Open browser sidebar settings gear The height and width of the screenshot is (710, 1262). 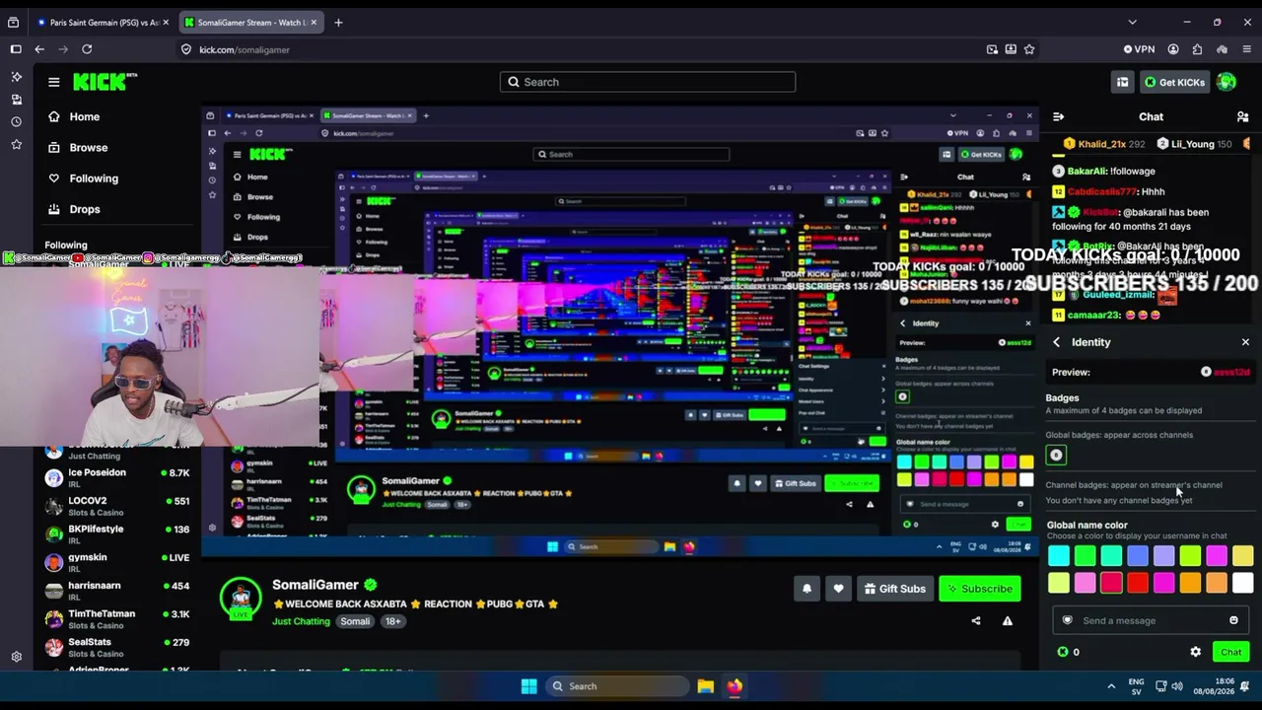tap(16, 657)
